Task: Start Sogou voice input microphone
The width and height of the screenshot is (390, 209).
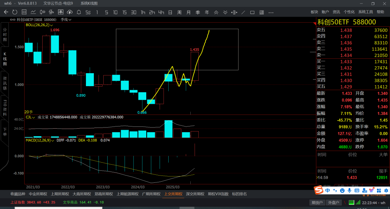Action: coord(350,190)
